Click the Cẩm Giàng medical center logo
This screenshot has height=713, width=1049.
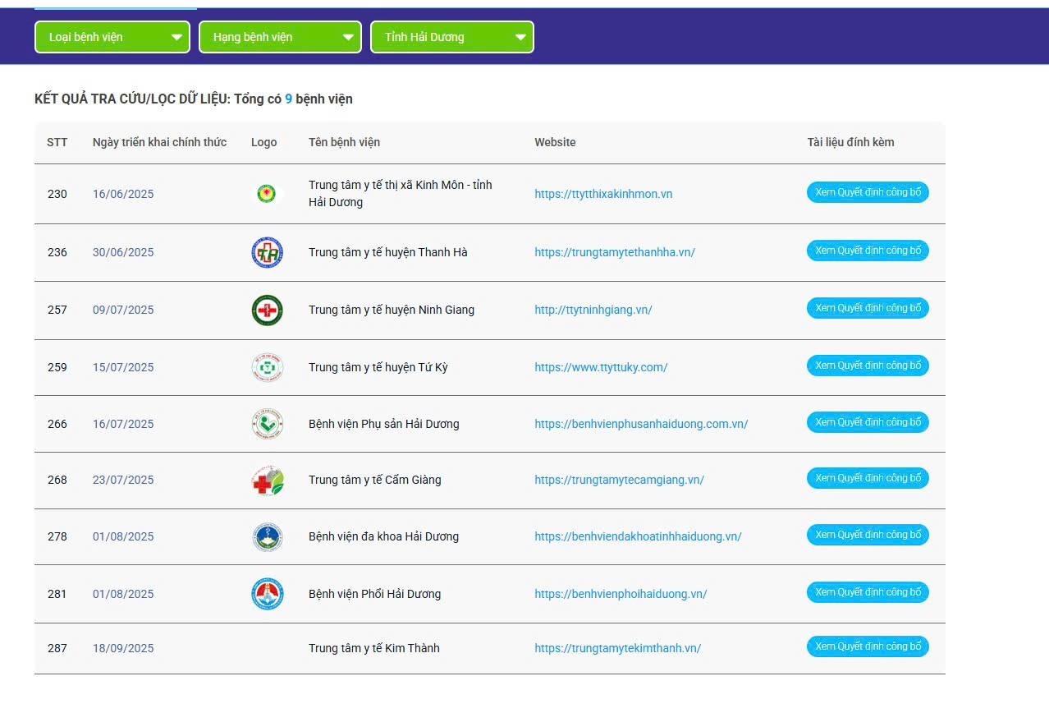click(x=267, y=481)
